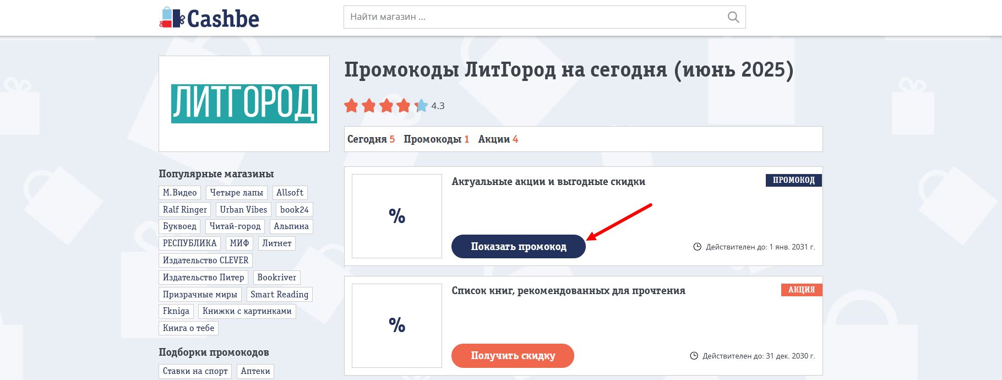Click 'Действителен до: 1 янв. 2031 г.' text
The image size is (1002, 380).
(x=760, y=247)
